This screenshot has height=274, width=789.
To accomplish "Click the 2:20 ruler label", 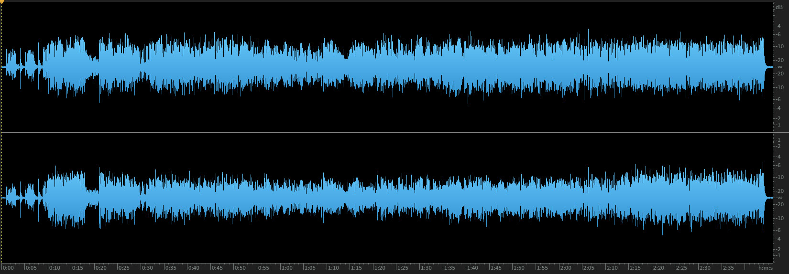I will coord(658,268).
